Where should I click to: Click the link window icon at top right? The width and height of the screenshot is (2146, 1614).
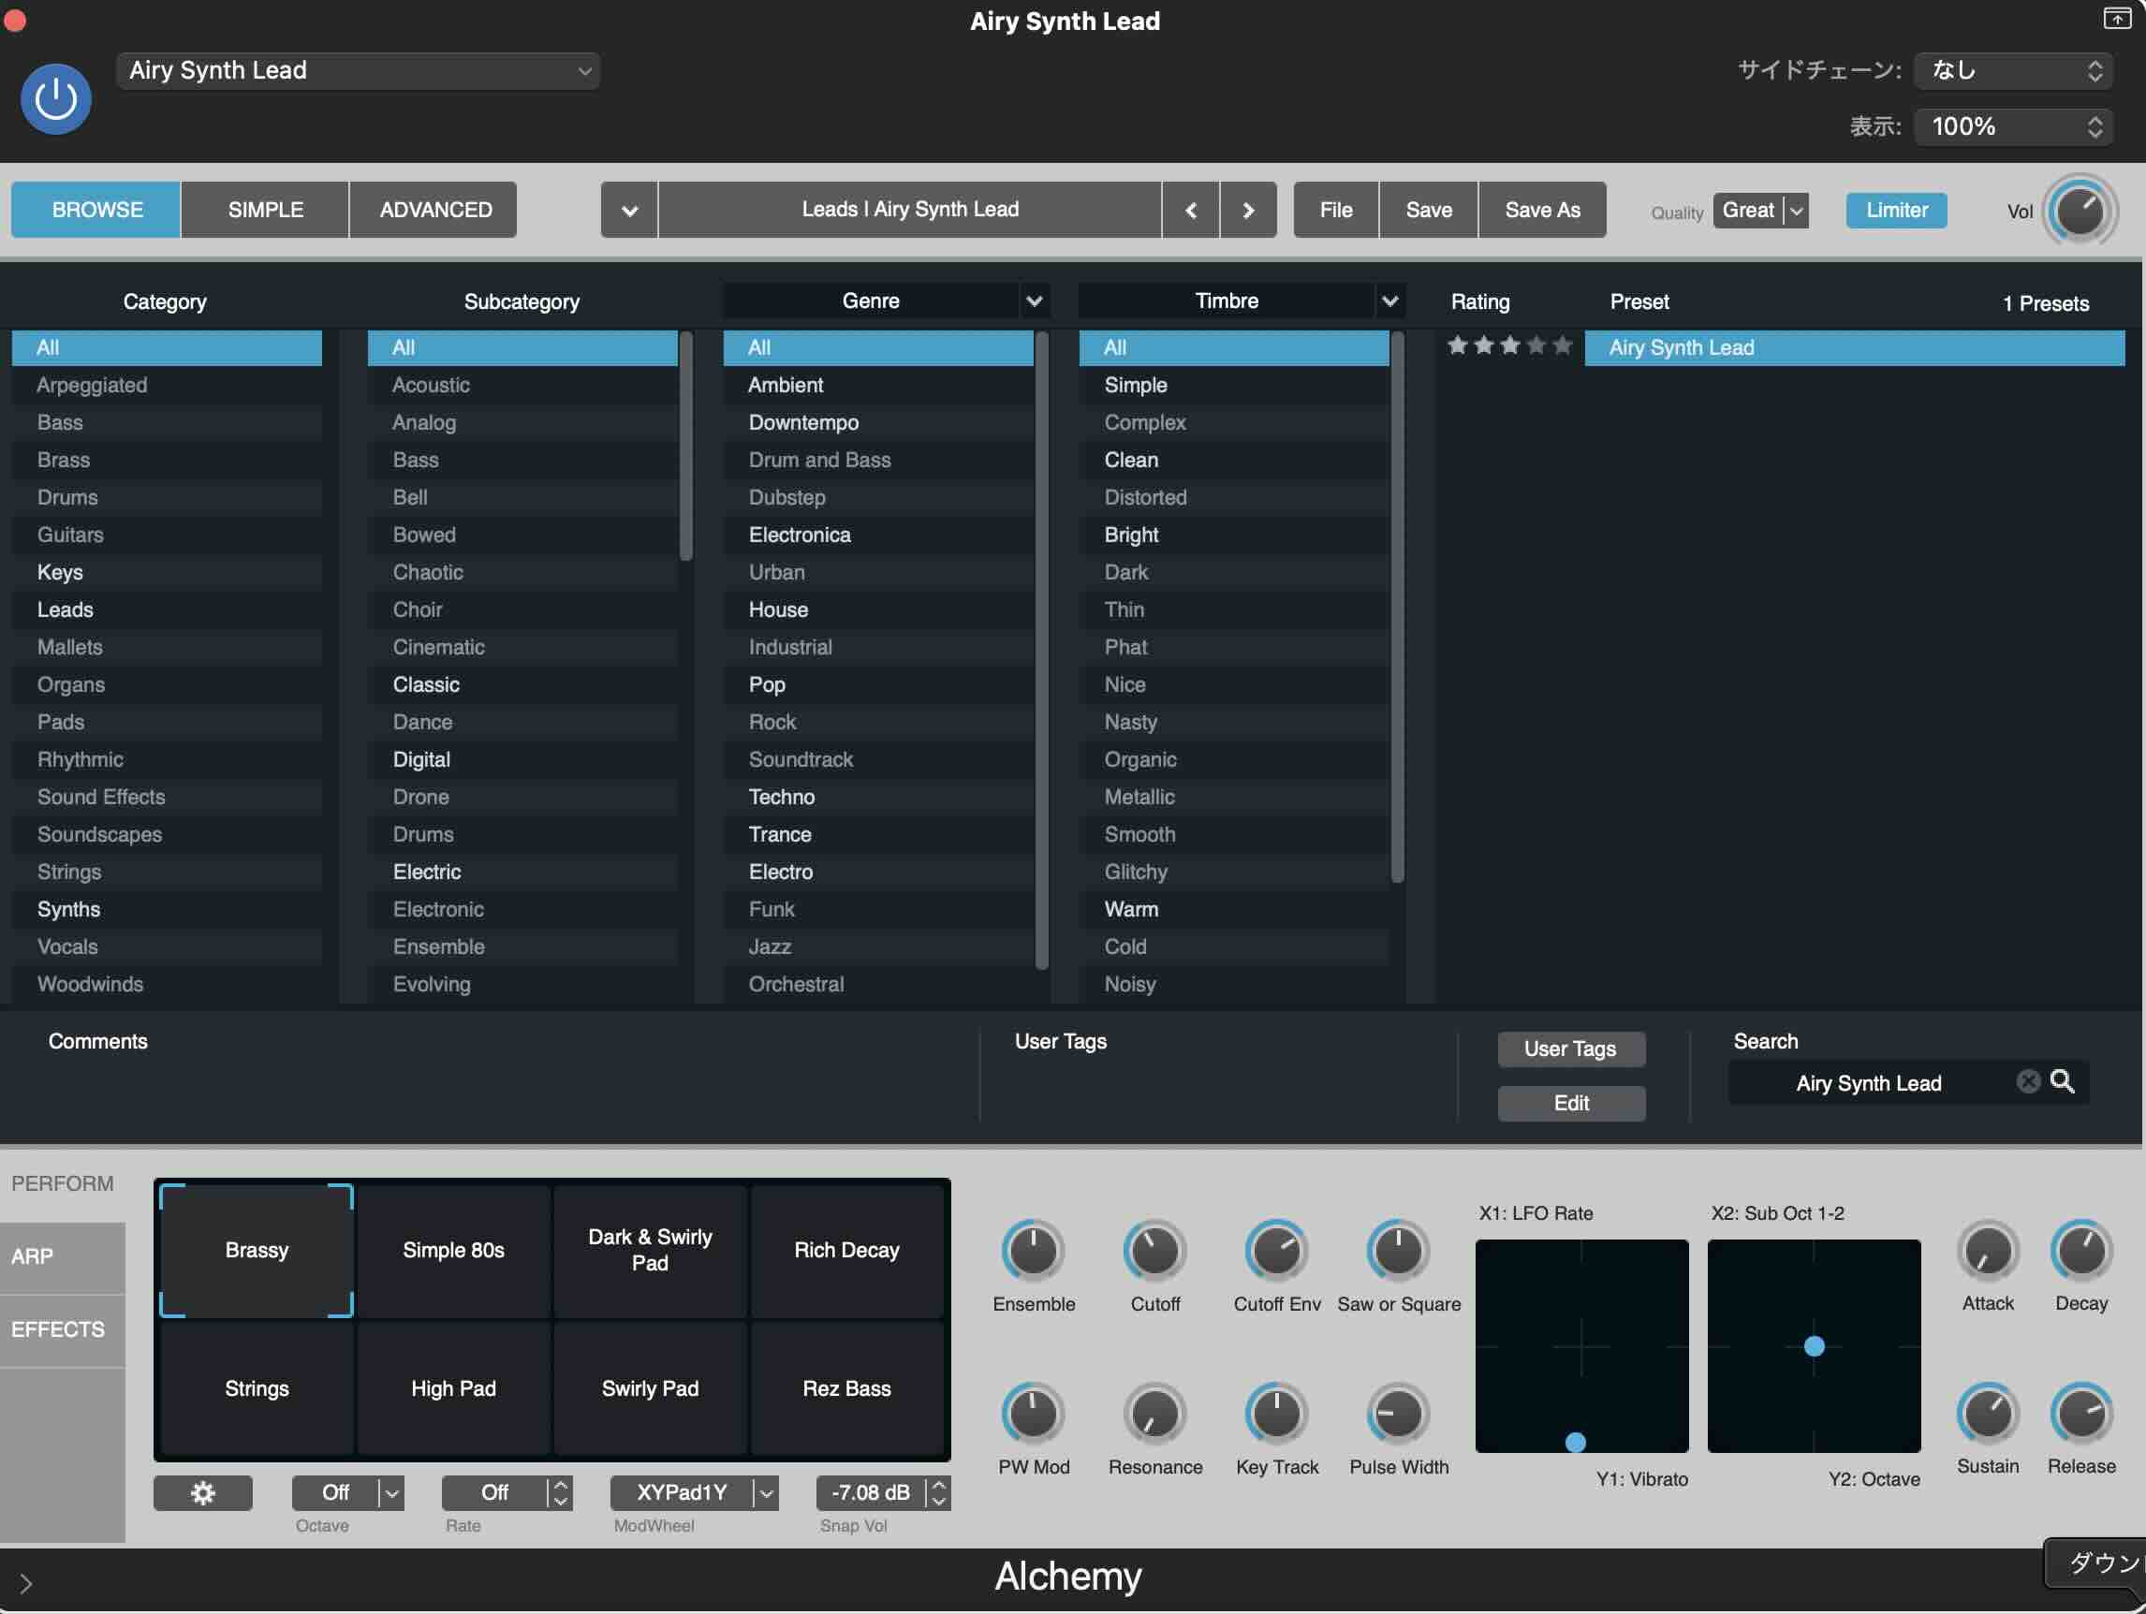2116,18
